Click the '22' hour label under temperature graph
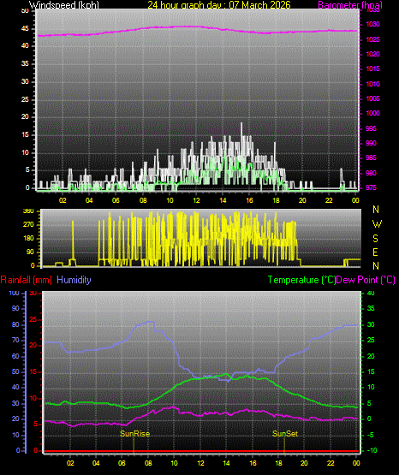This screenshot has width=399, height=475. [x=331, y=463]
